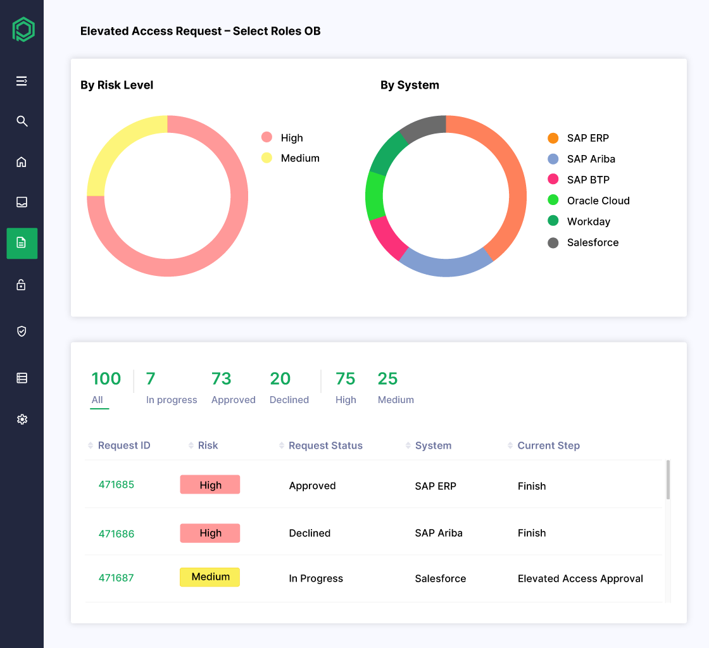Select the Search tool in the sidebar
The width and height of the screenshot is (709, 648).
[x=22, y=121]
